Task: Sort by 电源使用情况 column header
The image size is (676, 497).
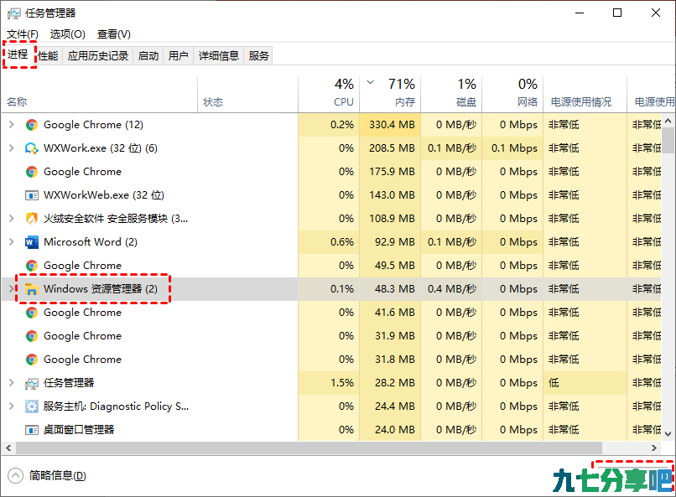Action: click(585, 95)
